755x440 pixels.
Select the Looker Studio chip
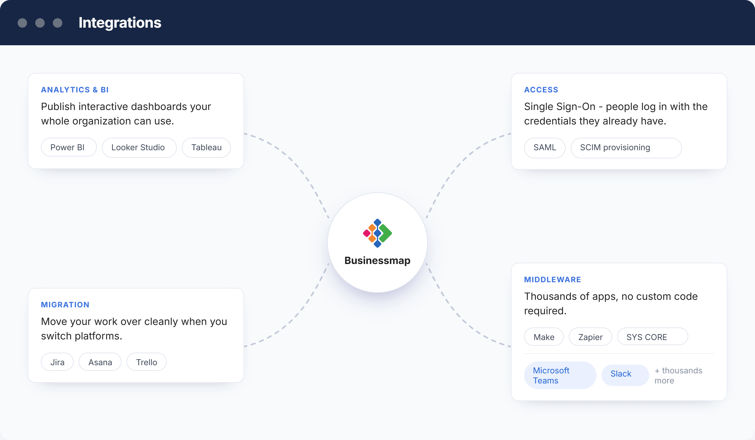[x=139, y=147]
